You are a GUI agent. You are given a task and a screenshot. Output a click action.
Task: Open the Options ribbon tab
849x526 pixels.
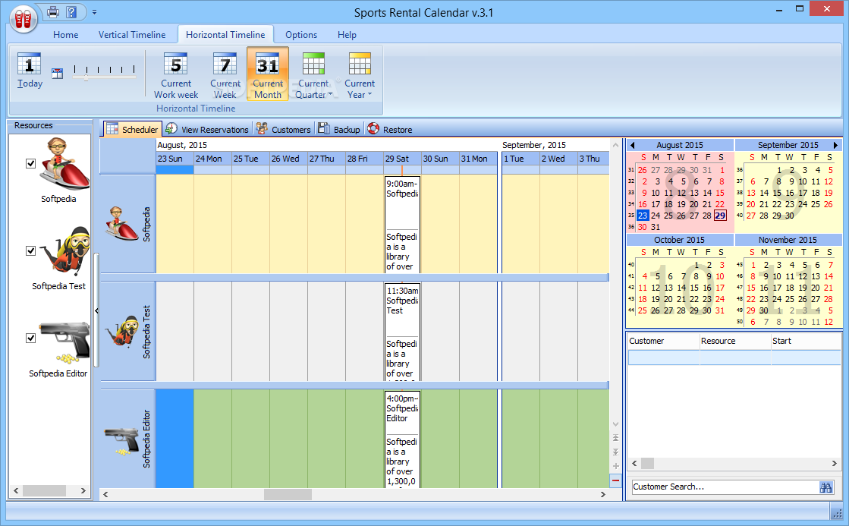pos(301,35)
